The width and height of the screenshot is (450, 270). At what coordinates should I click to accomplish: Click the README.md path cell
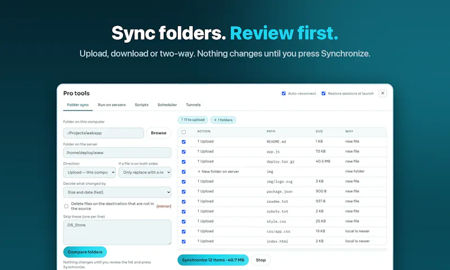276,141
